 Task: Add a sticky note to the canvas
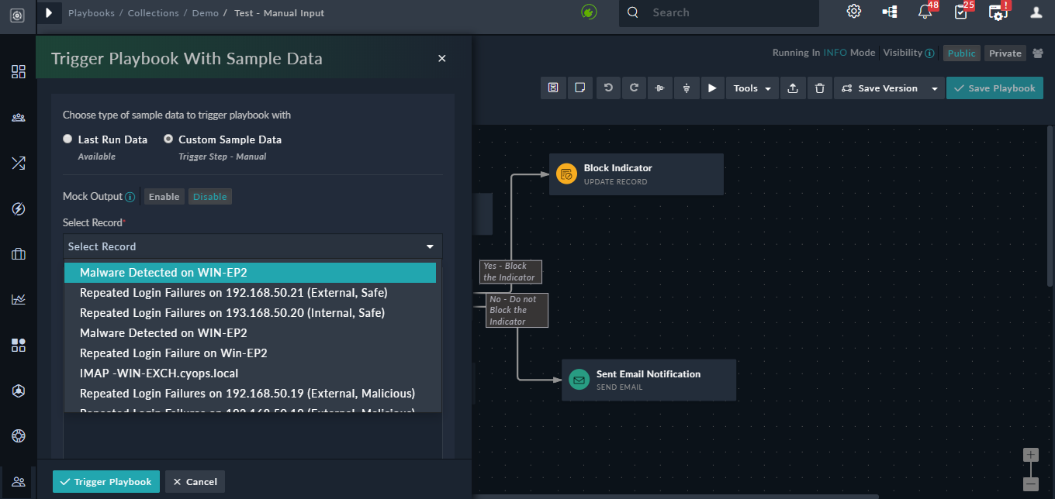point(579,88)
